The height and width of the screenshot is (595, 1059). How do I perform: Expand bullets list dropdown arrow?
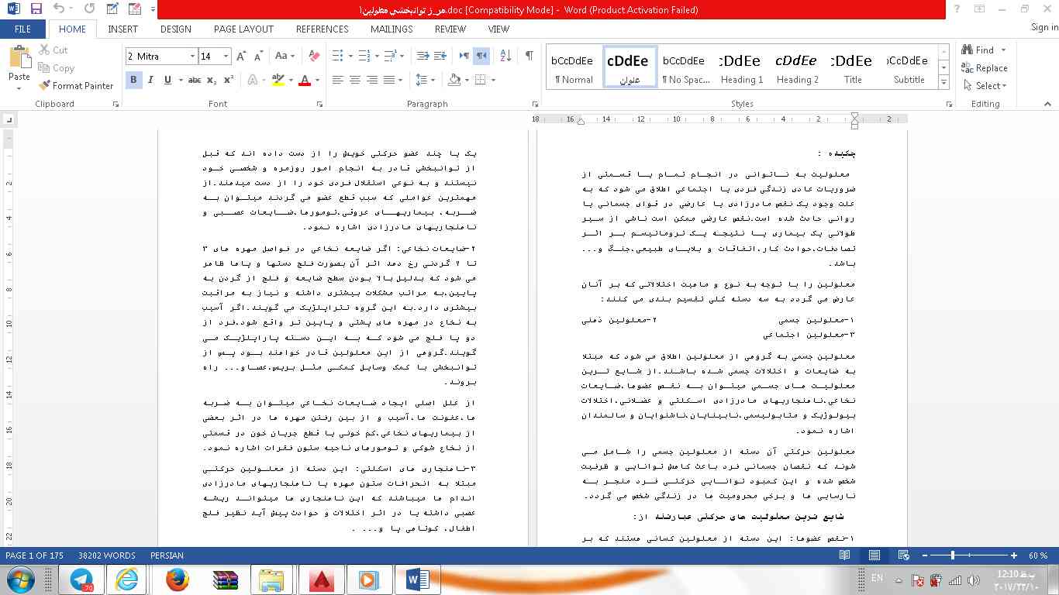click(x=350, y=56)
